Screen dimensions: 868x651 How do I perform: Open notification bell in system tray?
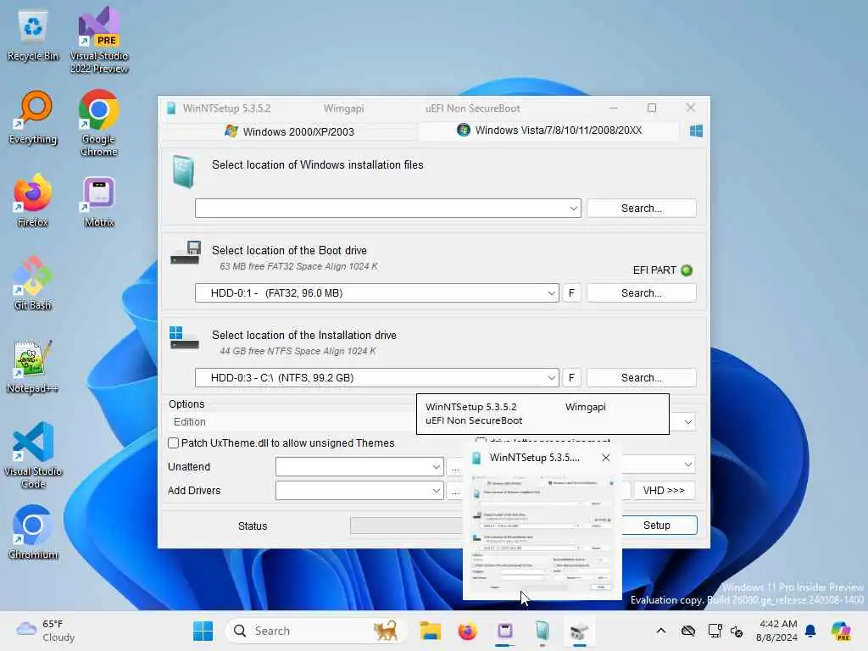tap(810, 631)
